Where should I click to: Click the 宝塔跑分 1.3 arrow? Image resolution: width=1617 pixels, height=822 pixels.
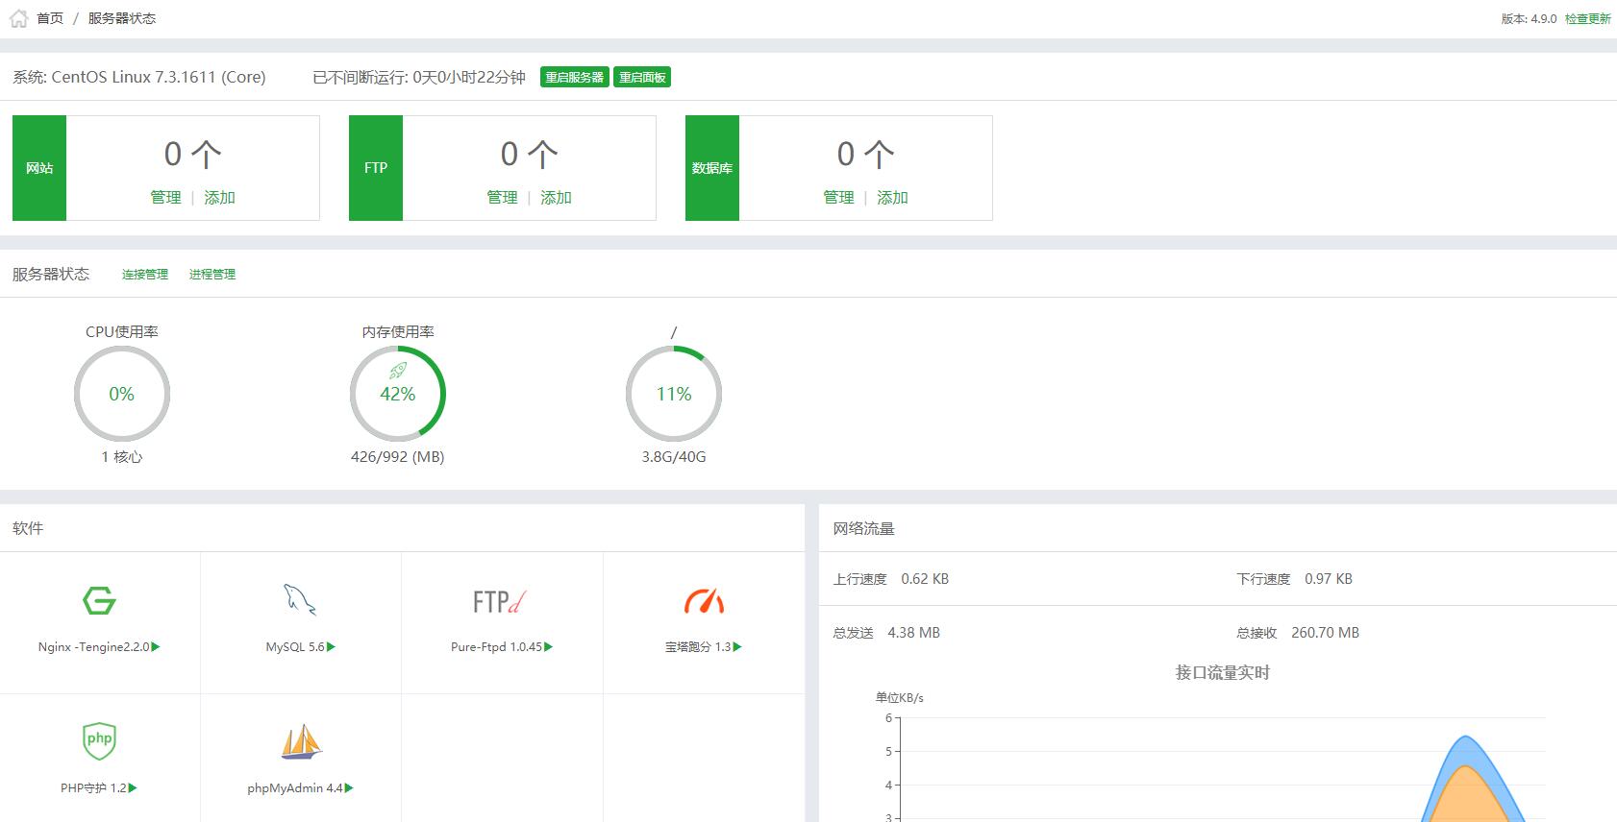[x=737, y=647]
